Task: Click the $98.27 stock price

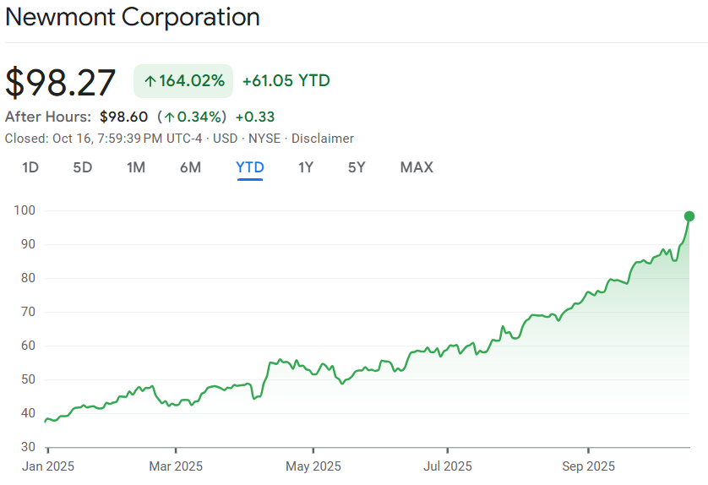Action: [61, 82]
